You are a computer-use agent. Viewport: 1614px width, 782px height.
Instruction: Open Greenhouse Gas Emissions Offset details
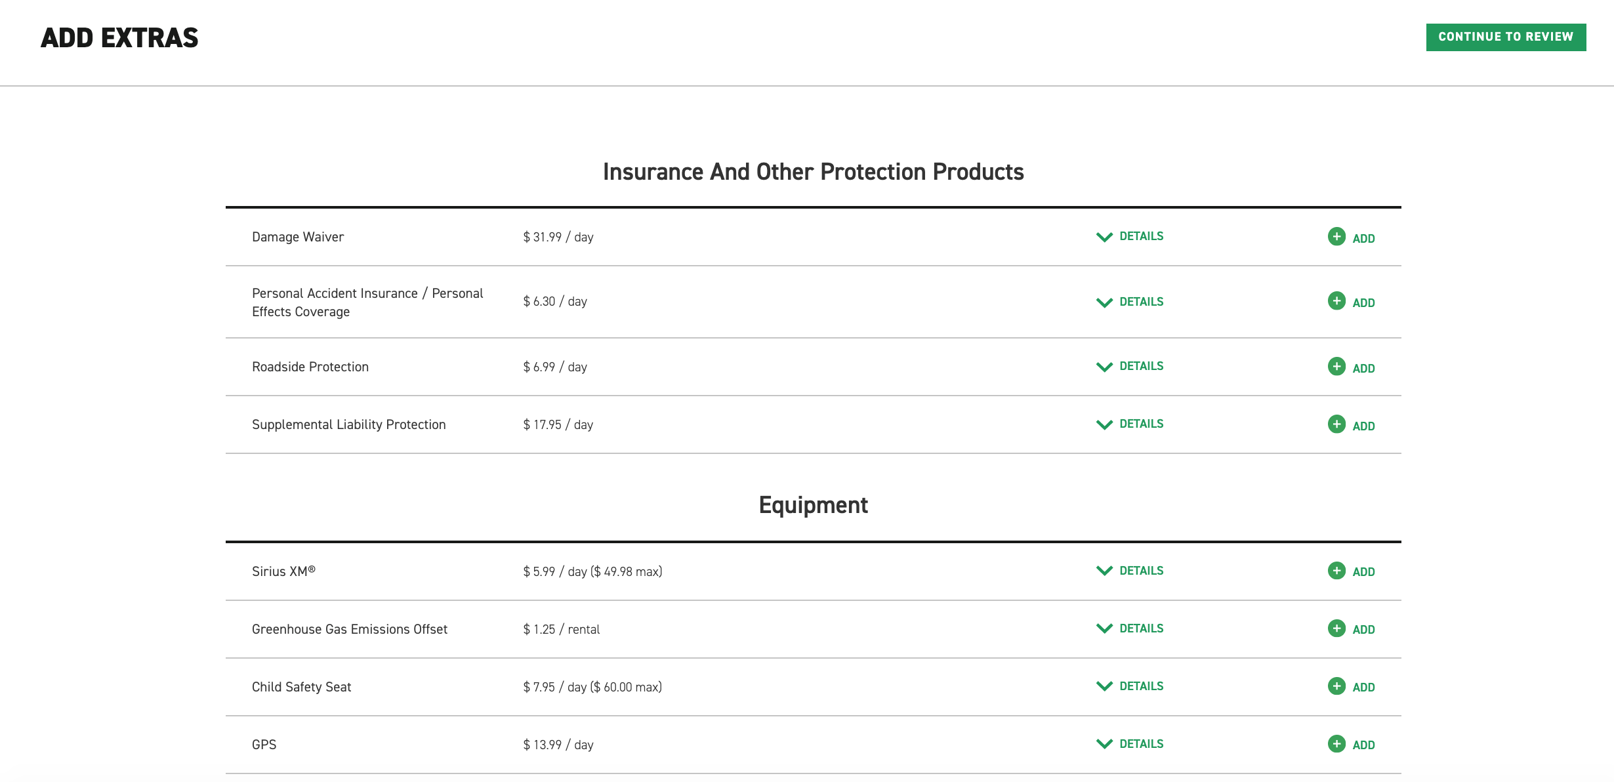[1128, 628]
